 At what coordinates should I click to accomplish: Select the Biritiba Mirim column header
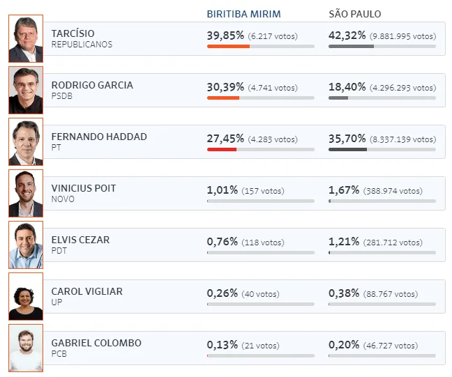243,14
